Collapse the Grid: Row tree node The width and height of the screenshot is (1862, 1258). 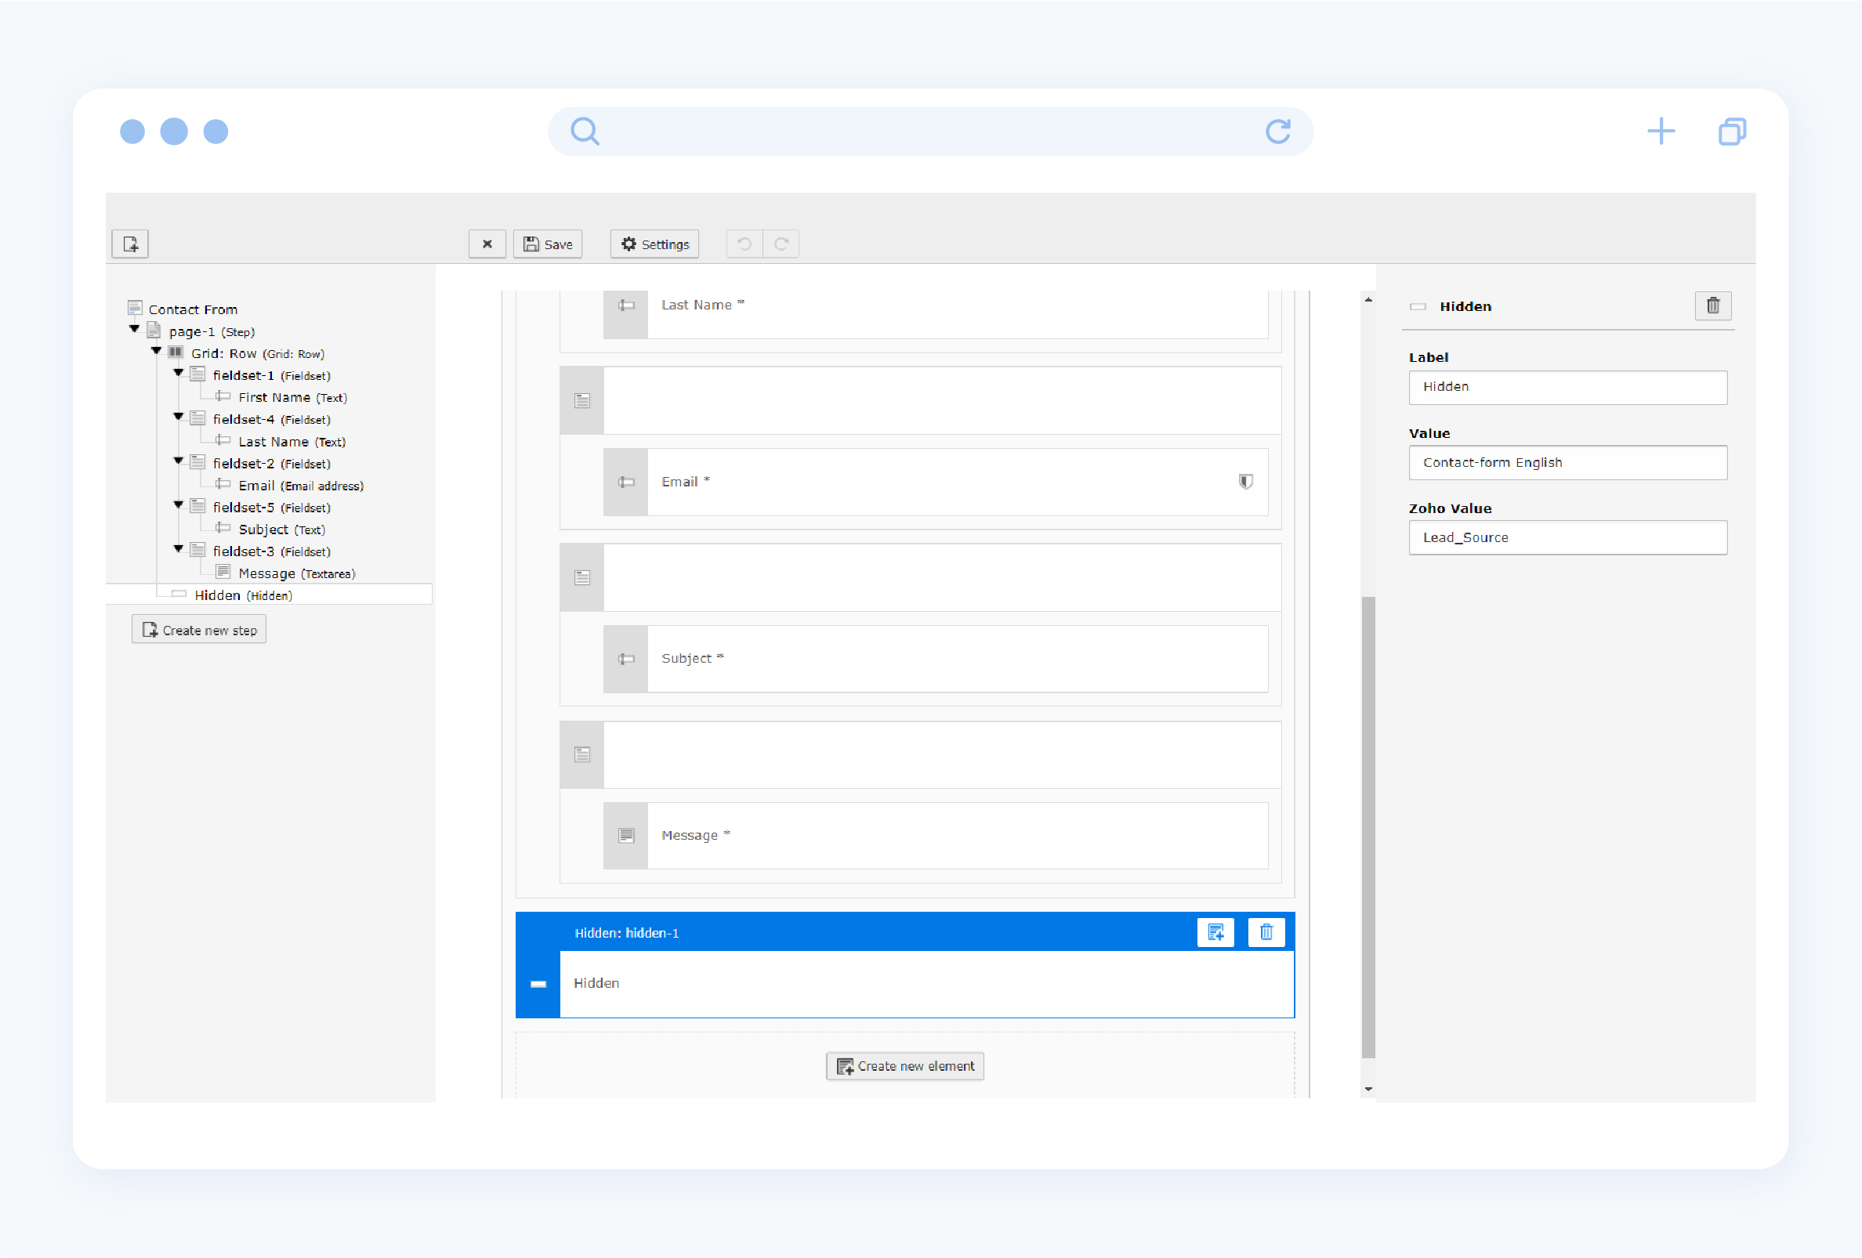(156, 351)
